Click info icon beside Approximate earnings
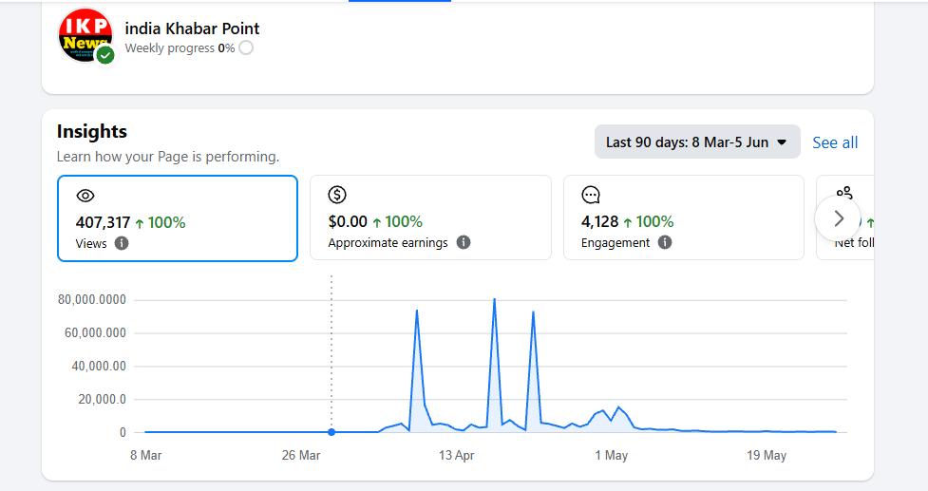This screenshot has height=491, width=928. (x=464, y=242)
